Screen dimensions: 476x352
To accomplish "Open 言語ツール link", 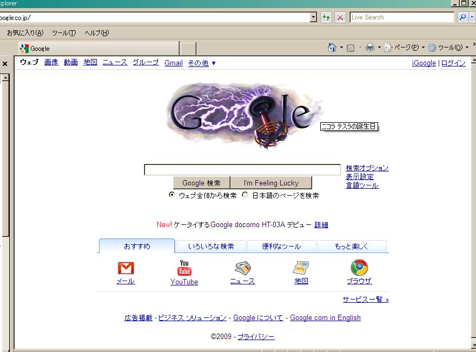I will coord(362,185).
